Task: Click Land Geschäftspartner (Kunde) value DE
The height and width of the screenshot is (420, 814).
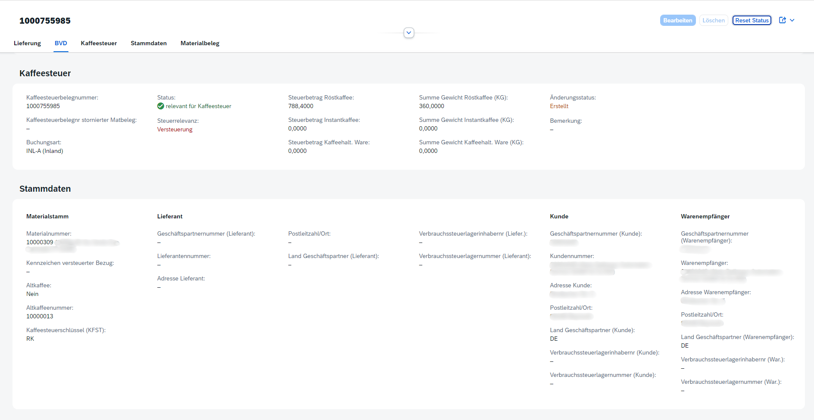Action: 554,339
